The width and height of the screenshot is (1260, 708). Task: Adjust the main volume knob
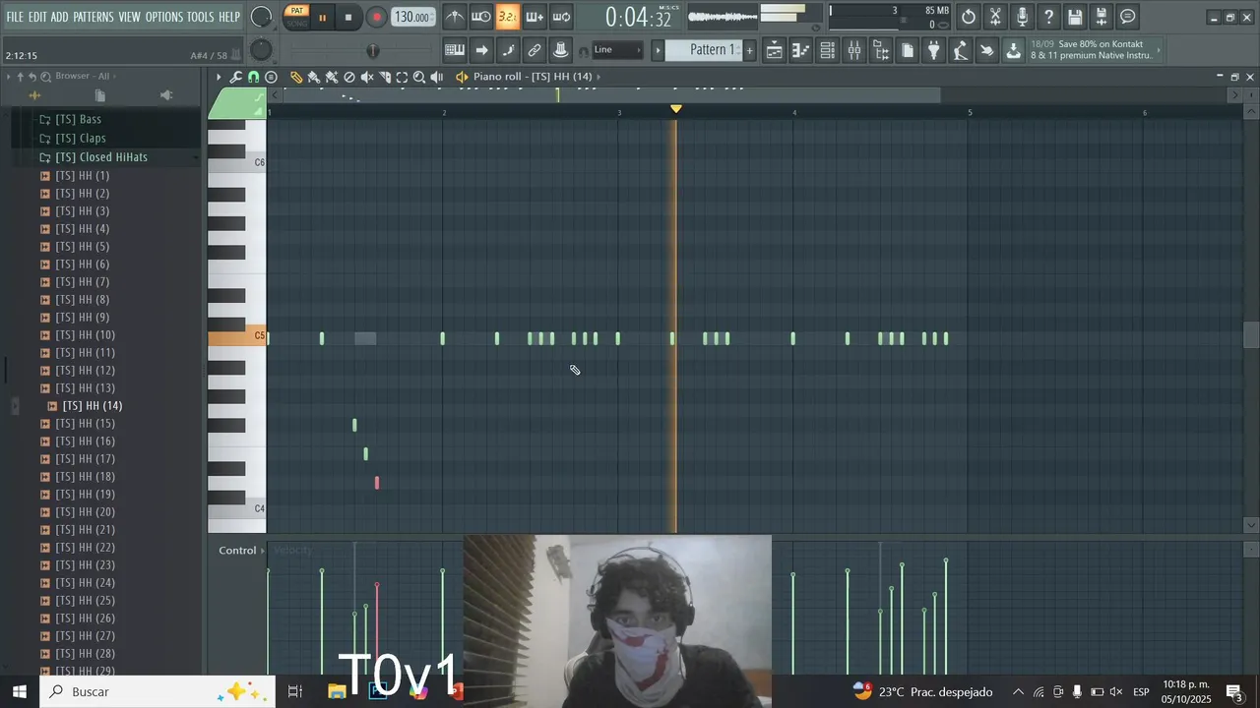(261, 17)
